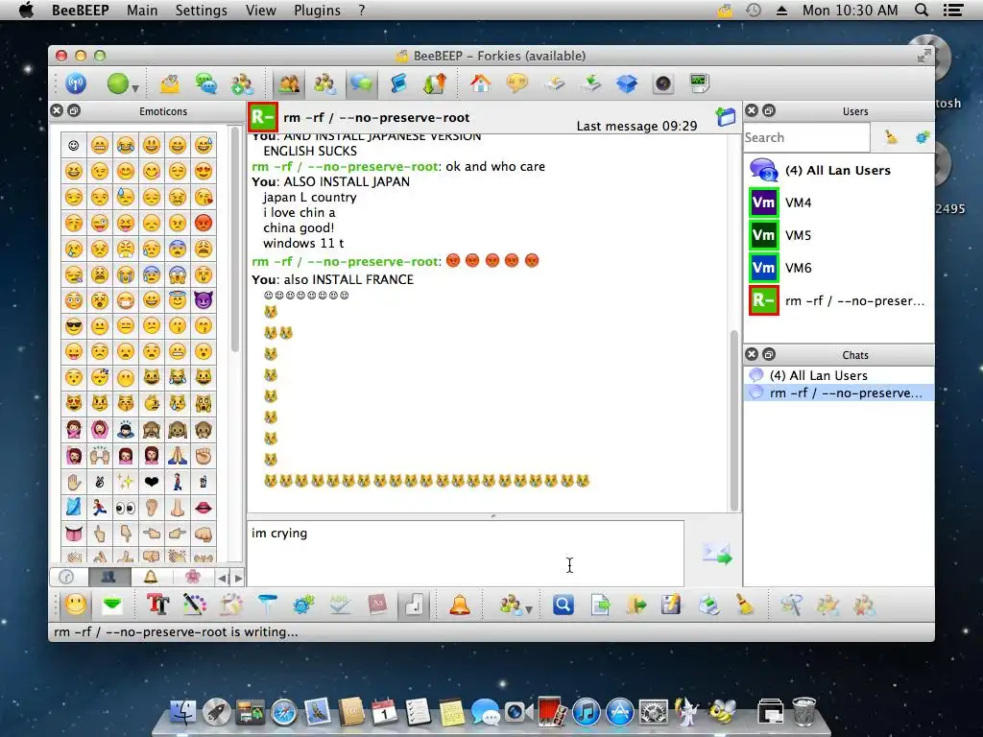Image resolution: width=983 pixels, height=737 pixels.
Task: Click the emoticon tabs left arrow
Action: click(223, 577)
